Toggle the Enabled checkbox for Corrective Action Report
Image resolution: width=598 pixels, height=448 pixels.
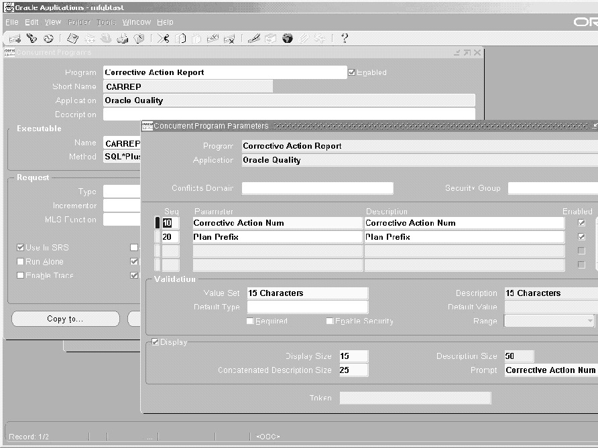(352, 72)
